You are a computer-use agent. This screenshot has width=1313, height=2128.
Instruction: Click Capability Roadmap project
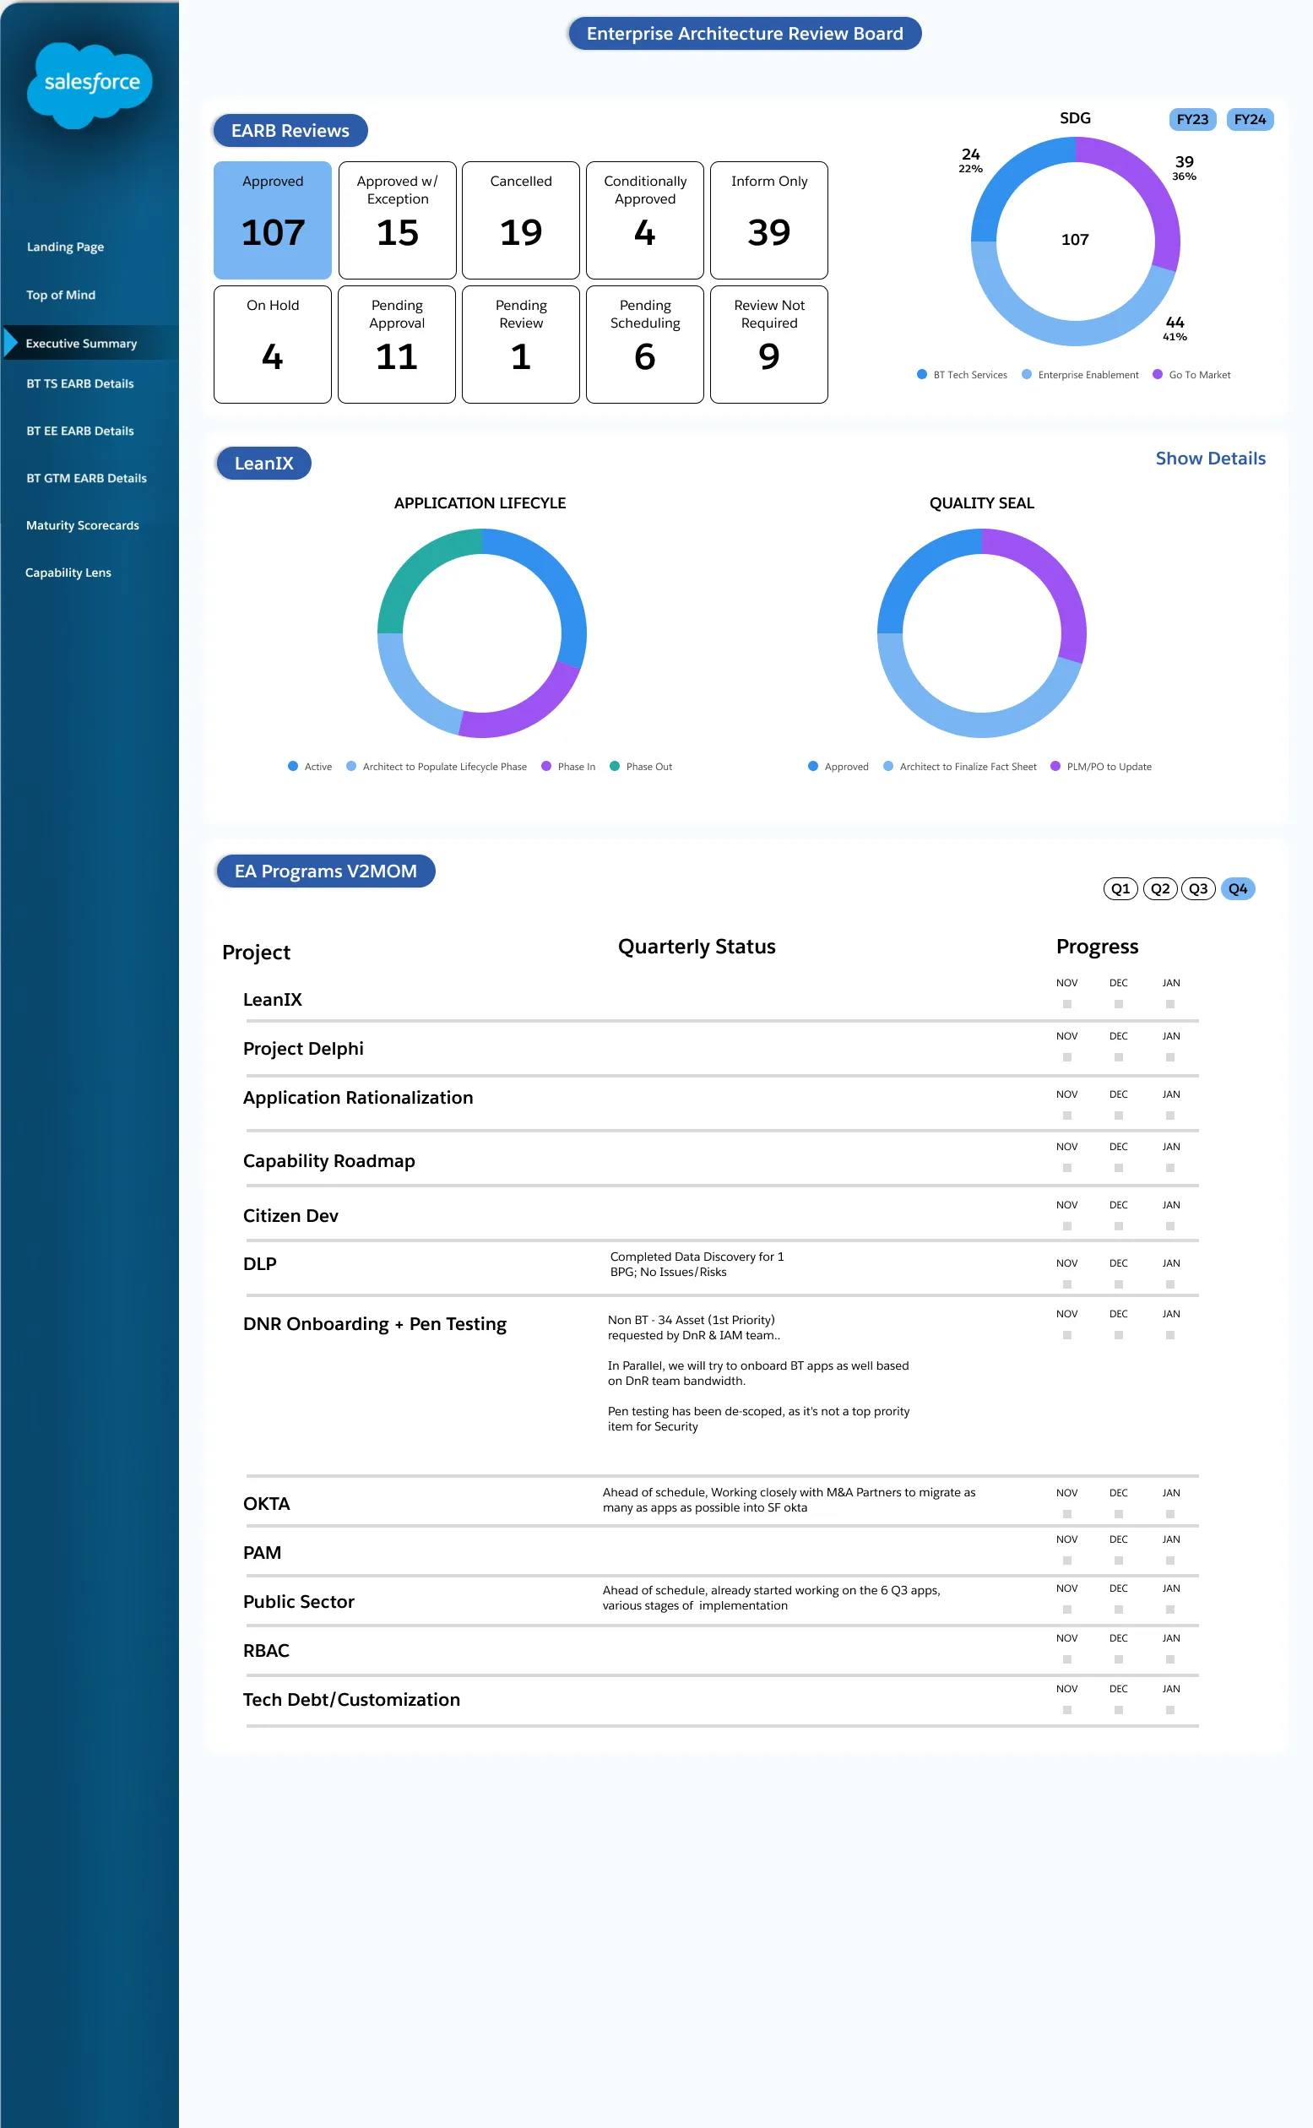click(329, 1161)
